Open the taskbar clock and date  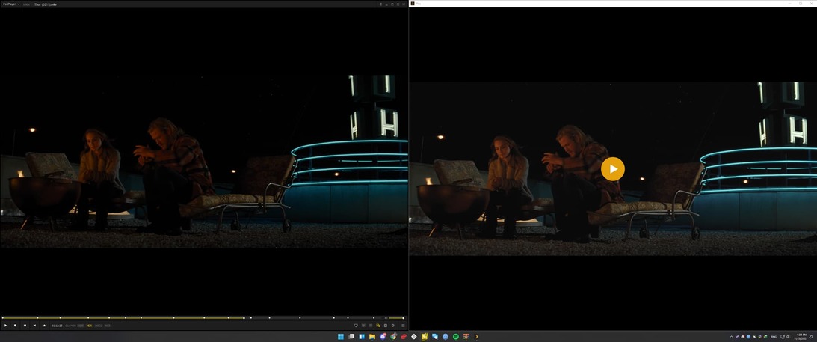tap(801, 337)
